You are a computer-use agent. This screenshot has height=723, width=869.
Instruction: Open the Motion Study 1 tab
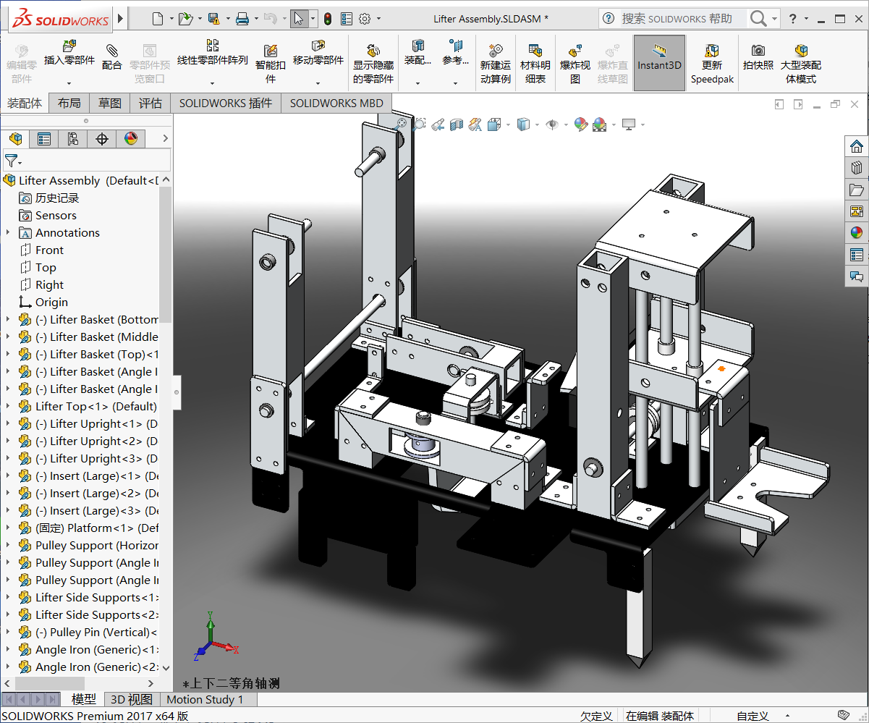(x=205, y=699)
